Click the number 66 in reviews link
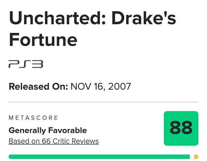Viewport: 207px width, 161px height. coord(46,141)
